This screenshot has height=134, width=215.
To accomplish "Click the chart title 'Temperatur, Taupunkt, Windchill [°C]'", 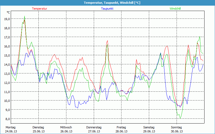I will pyautogui.click(x=112, y=3).
